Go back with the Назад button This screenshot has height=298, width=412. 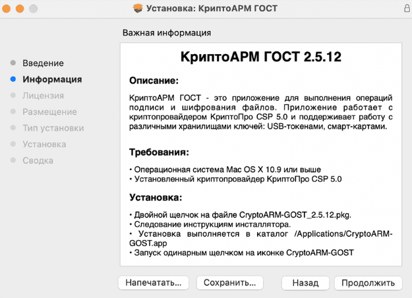click(x=305, y=283)
